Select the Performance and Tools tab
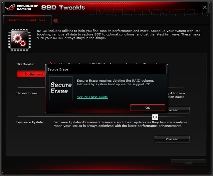Screen dimensions: 213x176 pos(27,20)
